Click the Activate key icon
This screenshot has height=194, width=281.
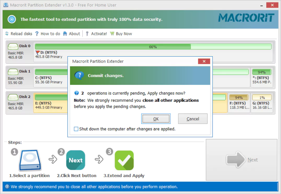point(87,33)
